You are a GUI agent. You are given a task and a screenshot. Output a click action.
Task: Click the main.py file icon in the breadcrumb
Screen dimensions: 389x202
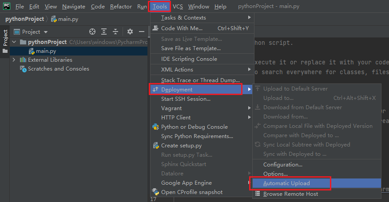tap(54, 19)
